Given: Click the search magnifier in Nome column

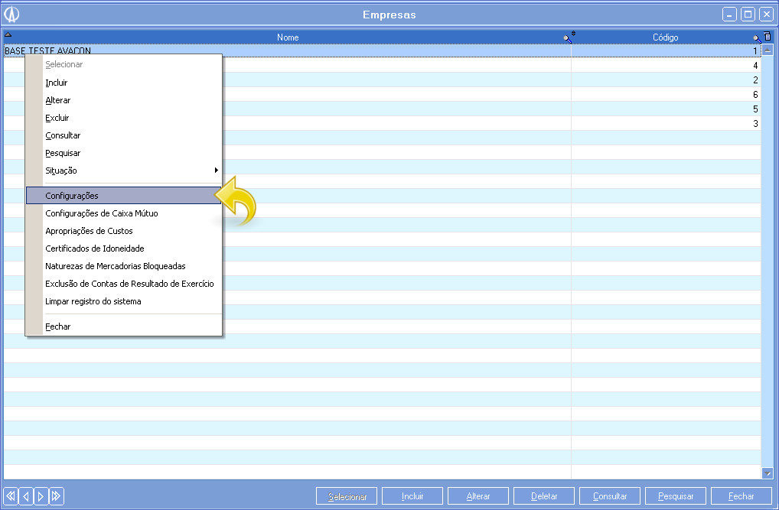Looking at the screenshot, I should coord(566,37).
